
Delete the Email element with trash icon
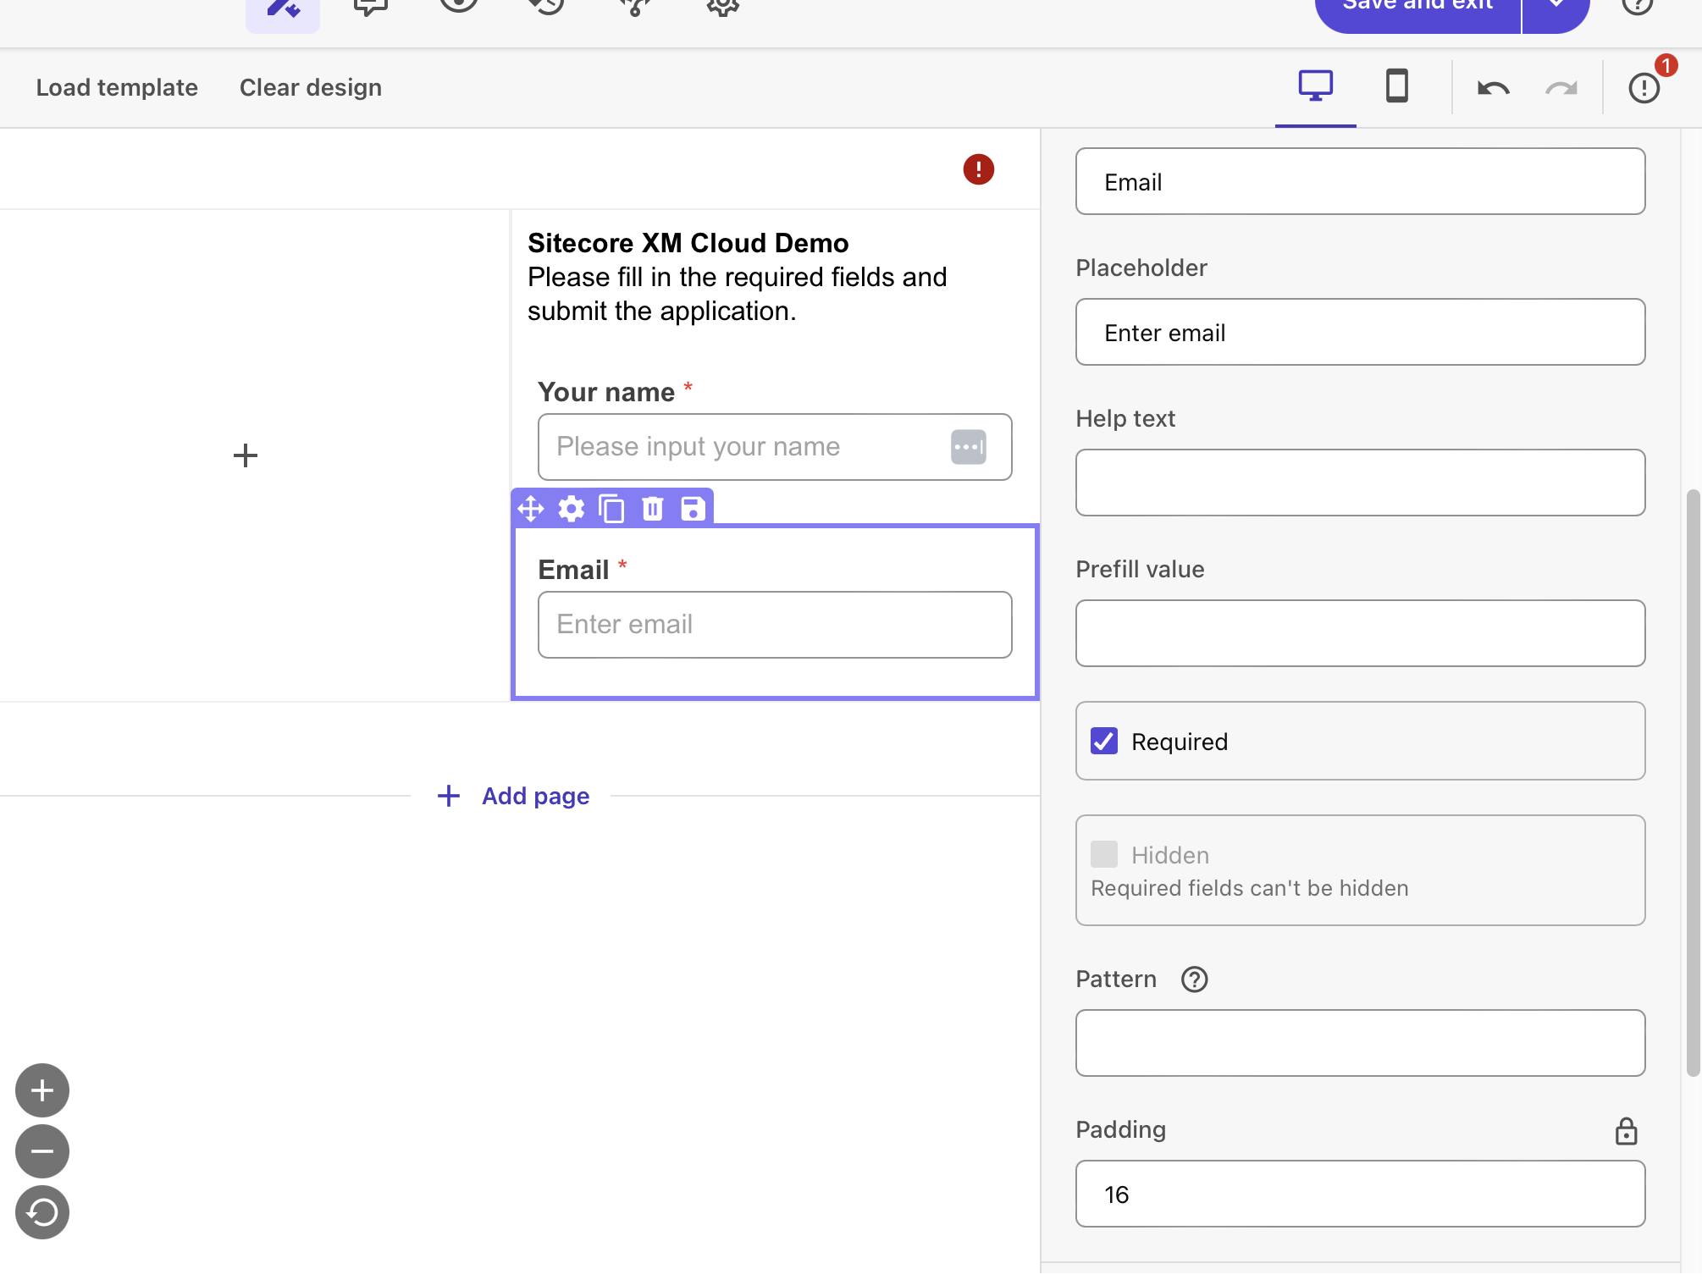coord(653,509)
